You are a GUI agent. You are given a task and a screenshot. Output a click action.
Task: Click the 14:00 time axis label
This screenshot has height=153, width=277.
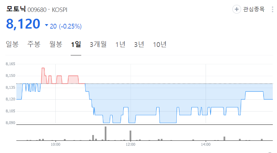(206, 144)
